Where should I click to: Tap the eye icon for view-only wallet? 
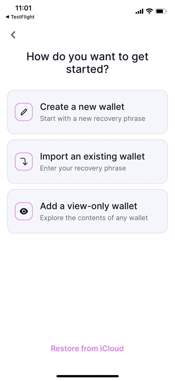click(x=24, y=211)
